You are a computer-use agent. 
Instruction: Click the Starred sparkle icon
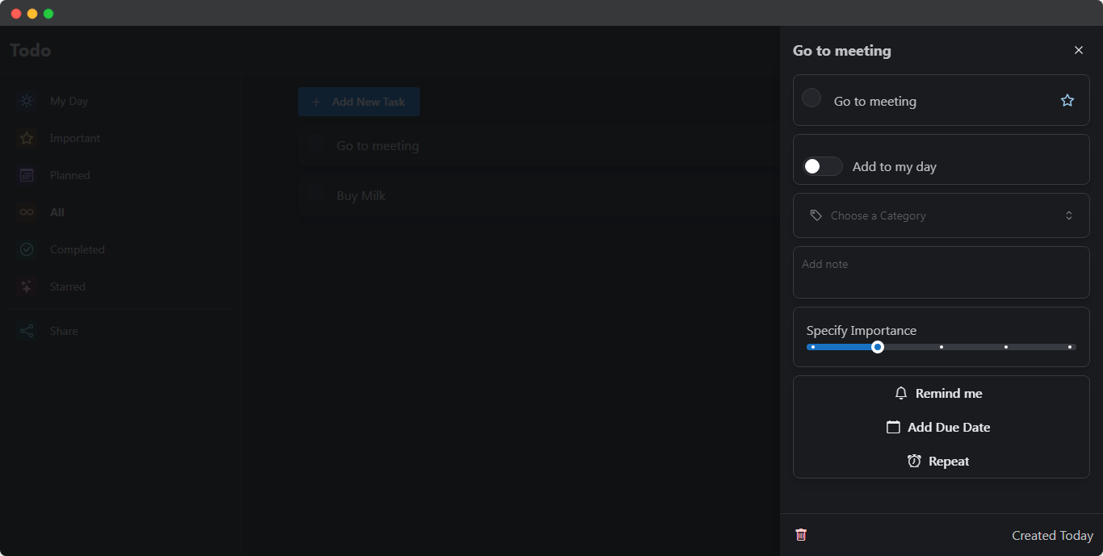(27, 286)
